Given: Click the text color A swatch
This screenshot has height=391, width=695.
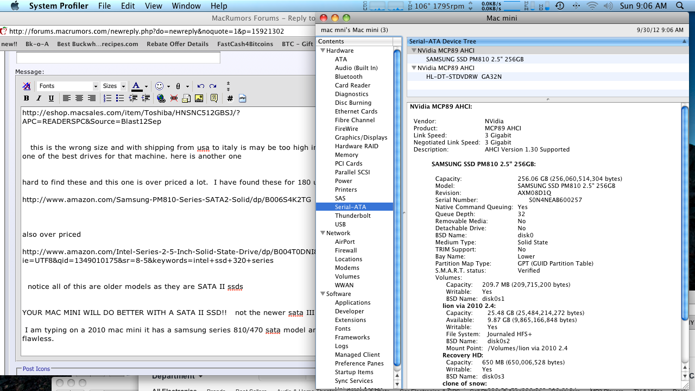Looking at the screenshot, I should coord(136,86).
